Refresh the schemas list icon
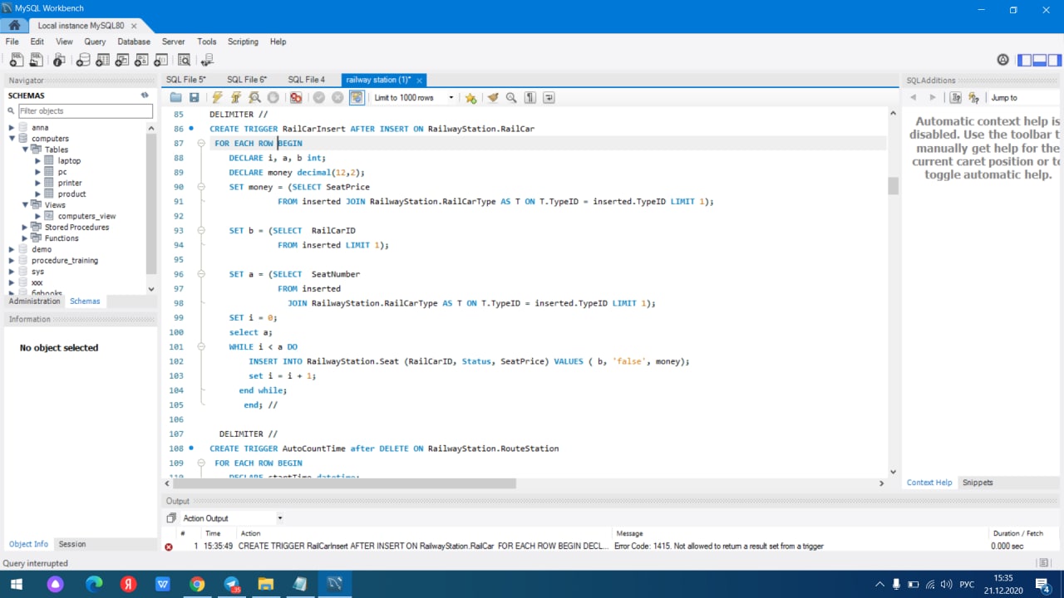The height and width of the screenshot is (598, 1064). [145, 96]
